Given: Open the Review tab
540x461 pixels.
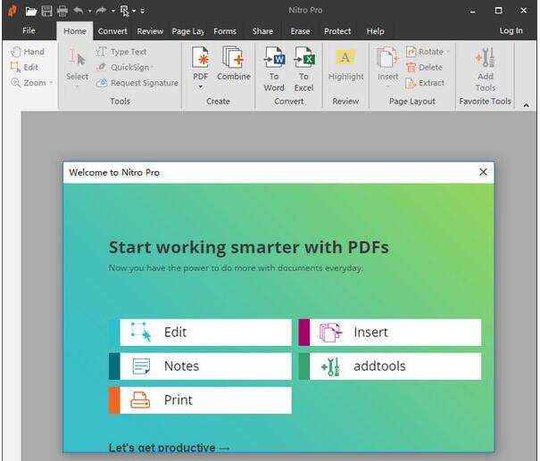Looking at the screenshot, I should 150,31.
